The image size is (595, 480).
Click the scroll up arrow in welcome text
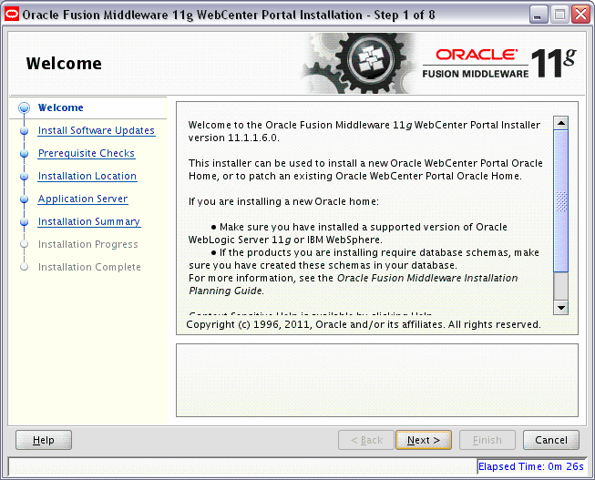(x=561, y=123)
